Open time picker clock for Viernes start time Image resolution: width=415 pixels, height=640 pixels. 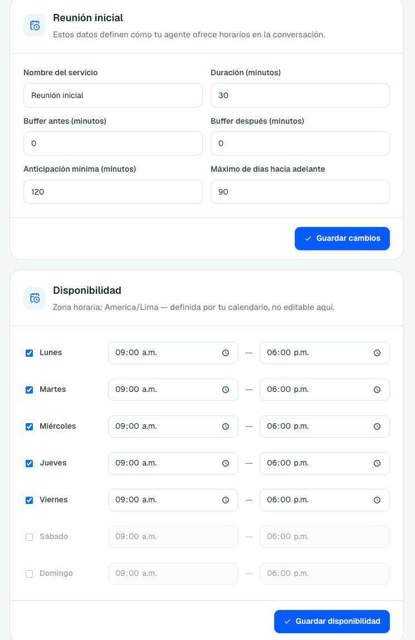[x=226, y=500]
